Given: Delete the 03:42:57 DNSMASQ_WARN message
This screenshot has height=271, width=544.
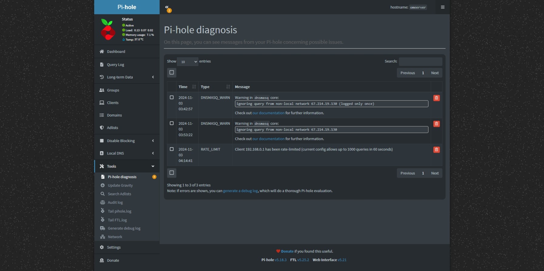Looking at the screenshot, I should tap(436, 98).
